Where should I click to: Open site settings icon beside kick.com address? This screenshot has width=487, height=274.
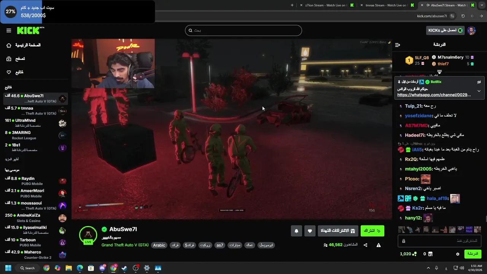pos(452,16)
